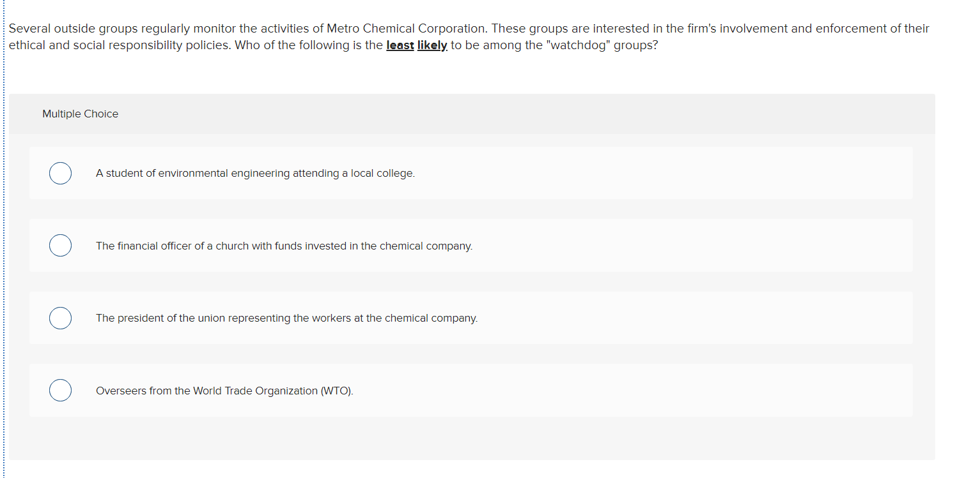Screen dimensions: 957x478
Task: Click the Multiple Choice header label
Action: [80, 114]
